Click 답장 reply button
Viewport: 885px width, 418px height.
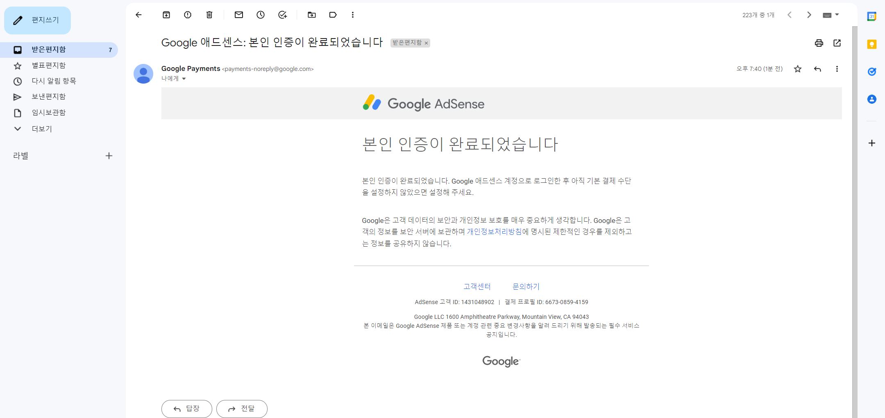point(187,409)
